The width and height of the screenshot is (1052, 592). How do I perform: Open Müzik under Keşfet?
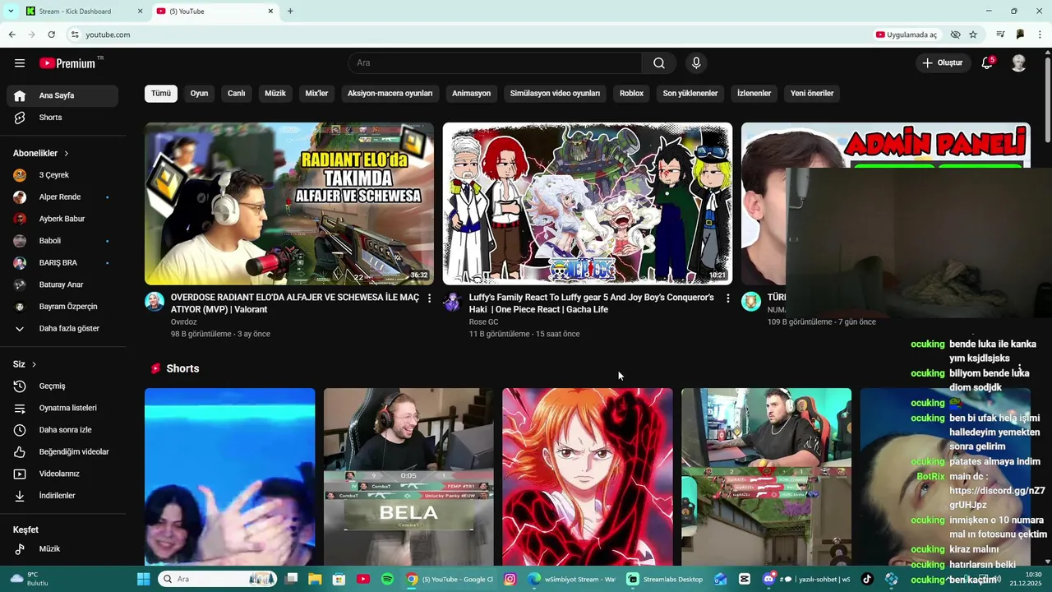point(62,549)
